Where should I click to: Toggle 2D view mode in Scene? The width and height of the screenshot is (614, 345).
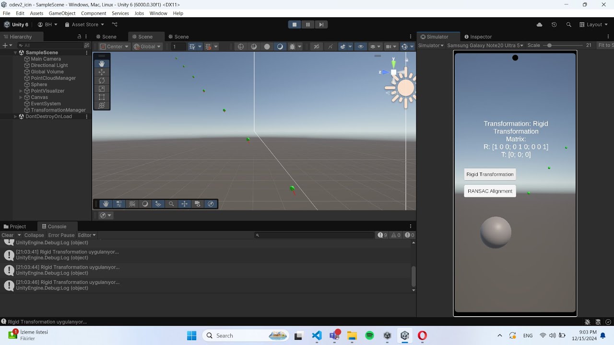[x=316, y=46]
